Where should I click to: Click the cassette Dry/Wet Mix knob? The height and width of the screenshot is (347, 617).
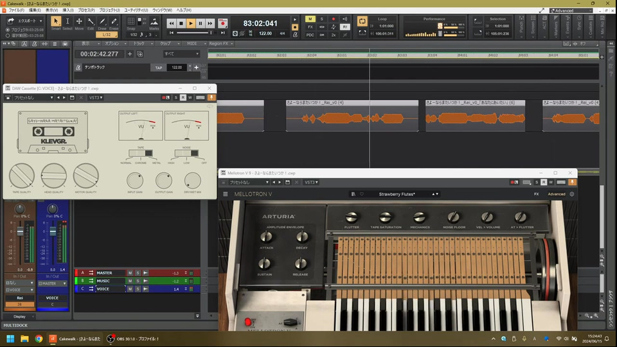coord(192,181)
